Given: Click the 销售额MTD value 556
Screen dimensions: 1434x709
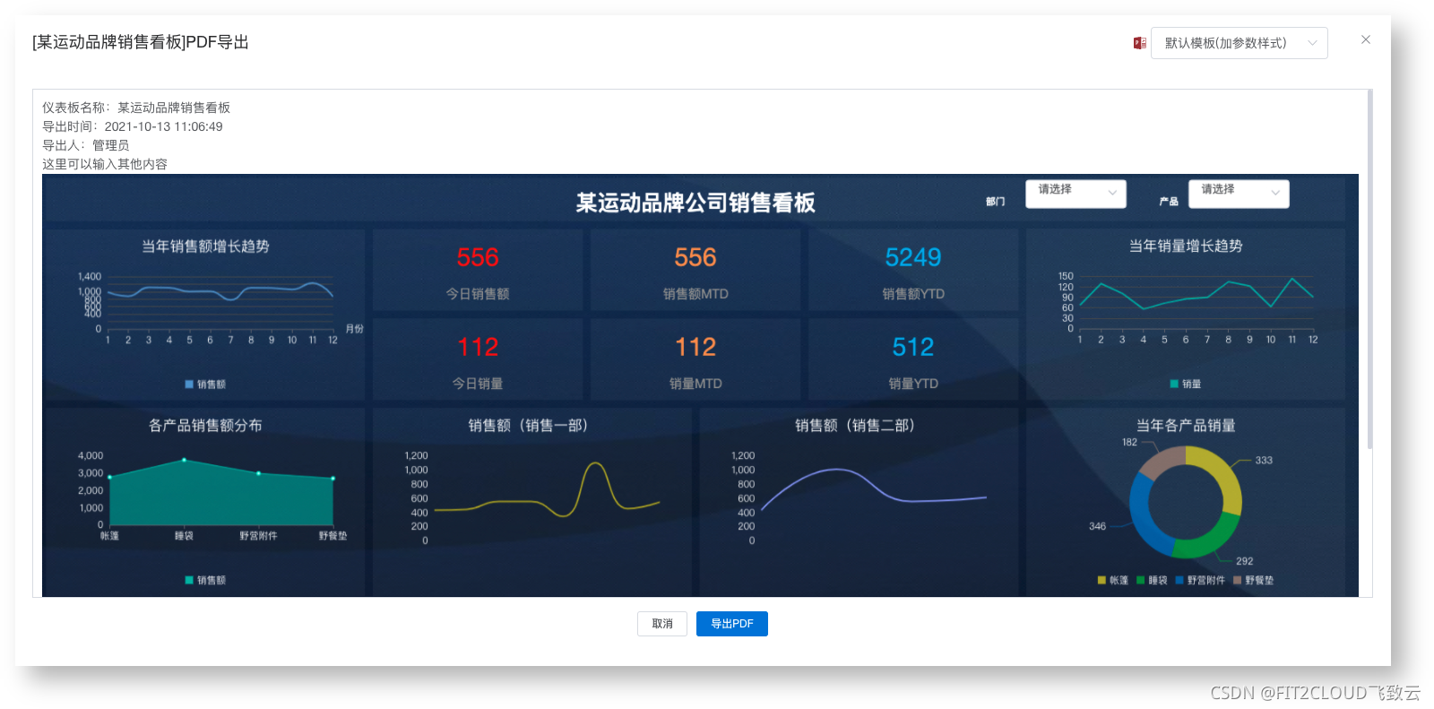Looking at the screenshot, I should pyautogui.click(x=695, y=258).
